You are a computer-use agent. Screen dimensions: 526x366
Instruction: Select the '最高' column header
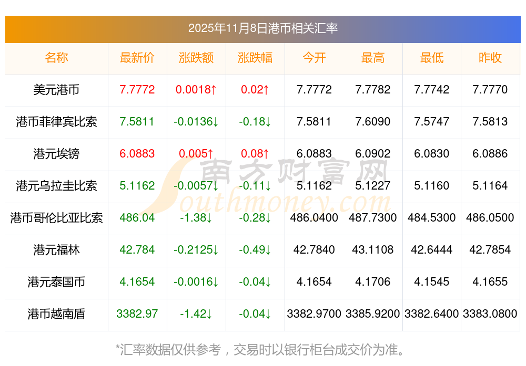(373, 58)
